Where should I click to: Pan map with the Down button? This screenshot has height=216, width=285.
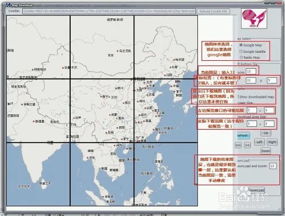coord(266,151)
